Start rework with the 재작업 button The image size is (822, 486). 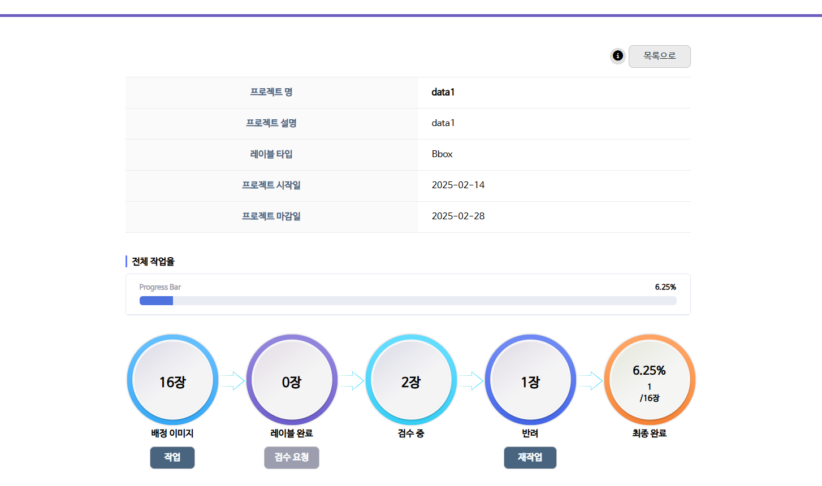[x=530, y=457]
